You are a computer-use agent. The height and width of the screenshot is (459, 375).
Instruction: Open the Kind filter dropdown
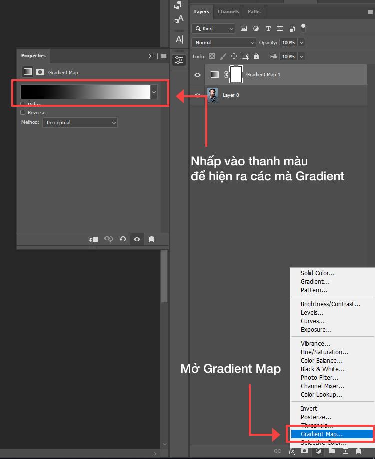pyautogui.click(x=213, y=28)
